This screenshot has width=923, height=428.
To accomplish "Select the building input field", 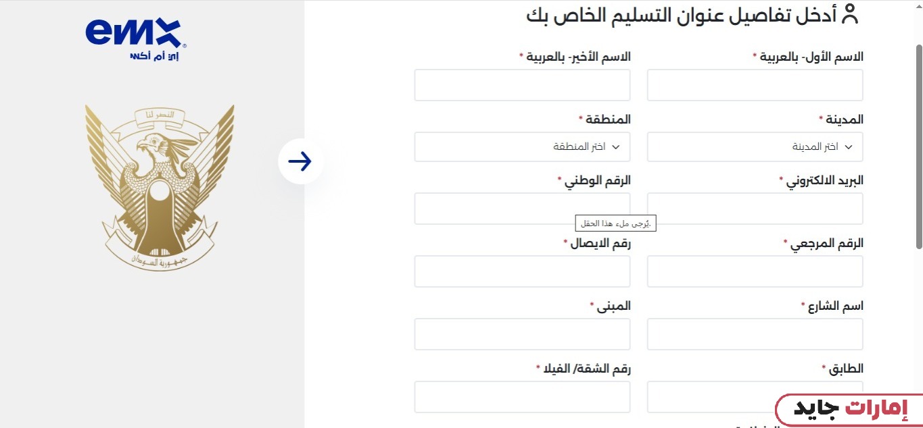I will coord(522,334).
